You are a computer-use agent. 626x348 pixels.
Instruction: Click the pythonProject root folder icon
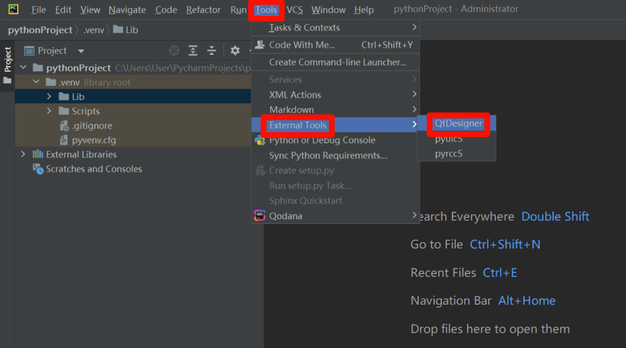38,67
